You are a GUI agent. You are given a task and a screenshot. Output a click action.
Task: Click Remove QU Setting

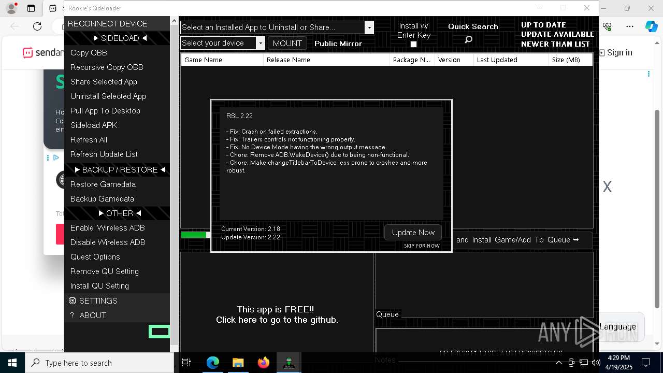[x=117, y=271]
